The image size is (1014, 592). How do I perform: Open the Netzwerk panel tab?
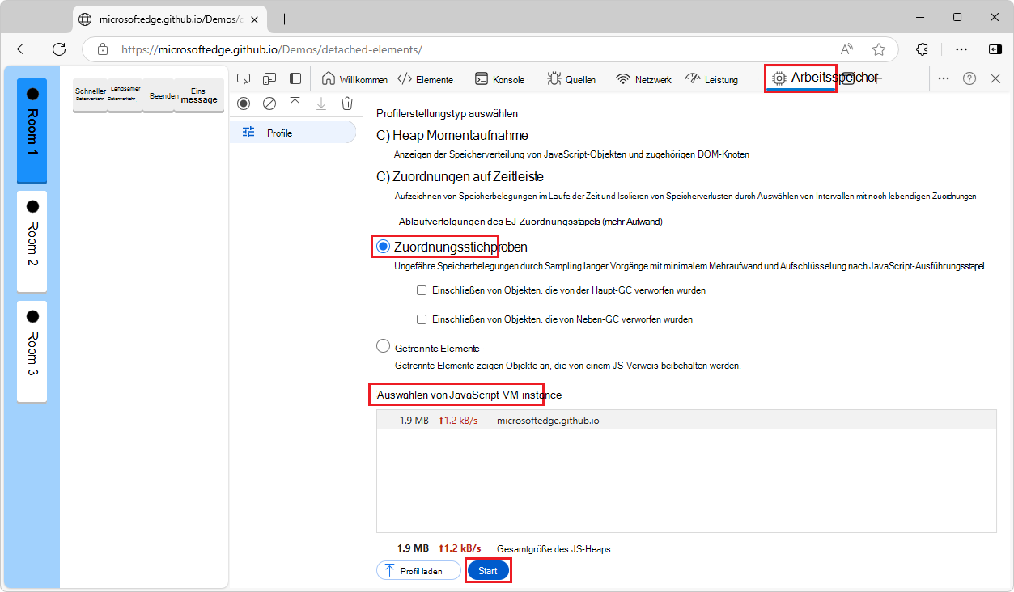pos(643,78)
